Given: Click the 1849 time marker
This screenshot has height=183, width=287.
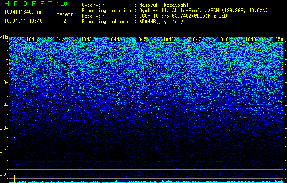Looking at the screenshot, I should point(251,39).
